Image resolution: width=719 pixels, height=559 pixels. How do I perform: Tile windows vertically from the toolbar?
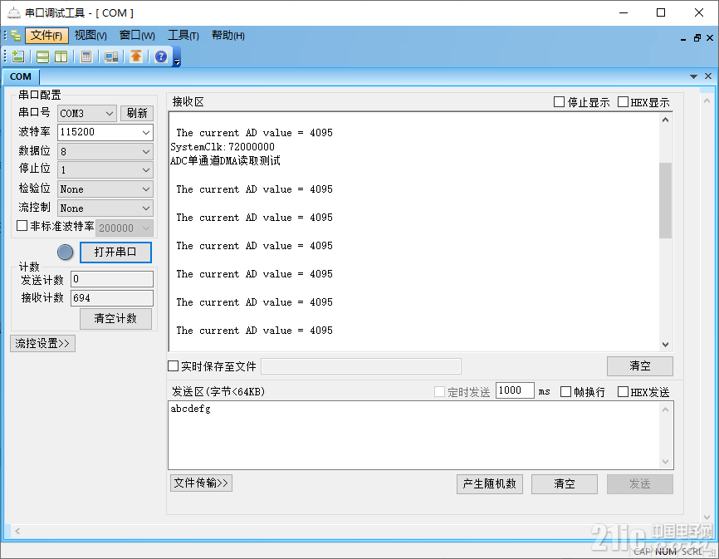pyautogui.click(x=61, y=56)
